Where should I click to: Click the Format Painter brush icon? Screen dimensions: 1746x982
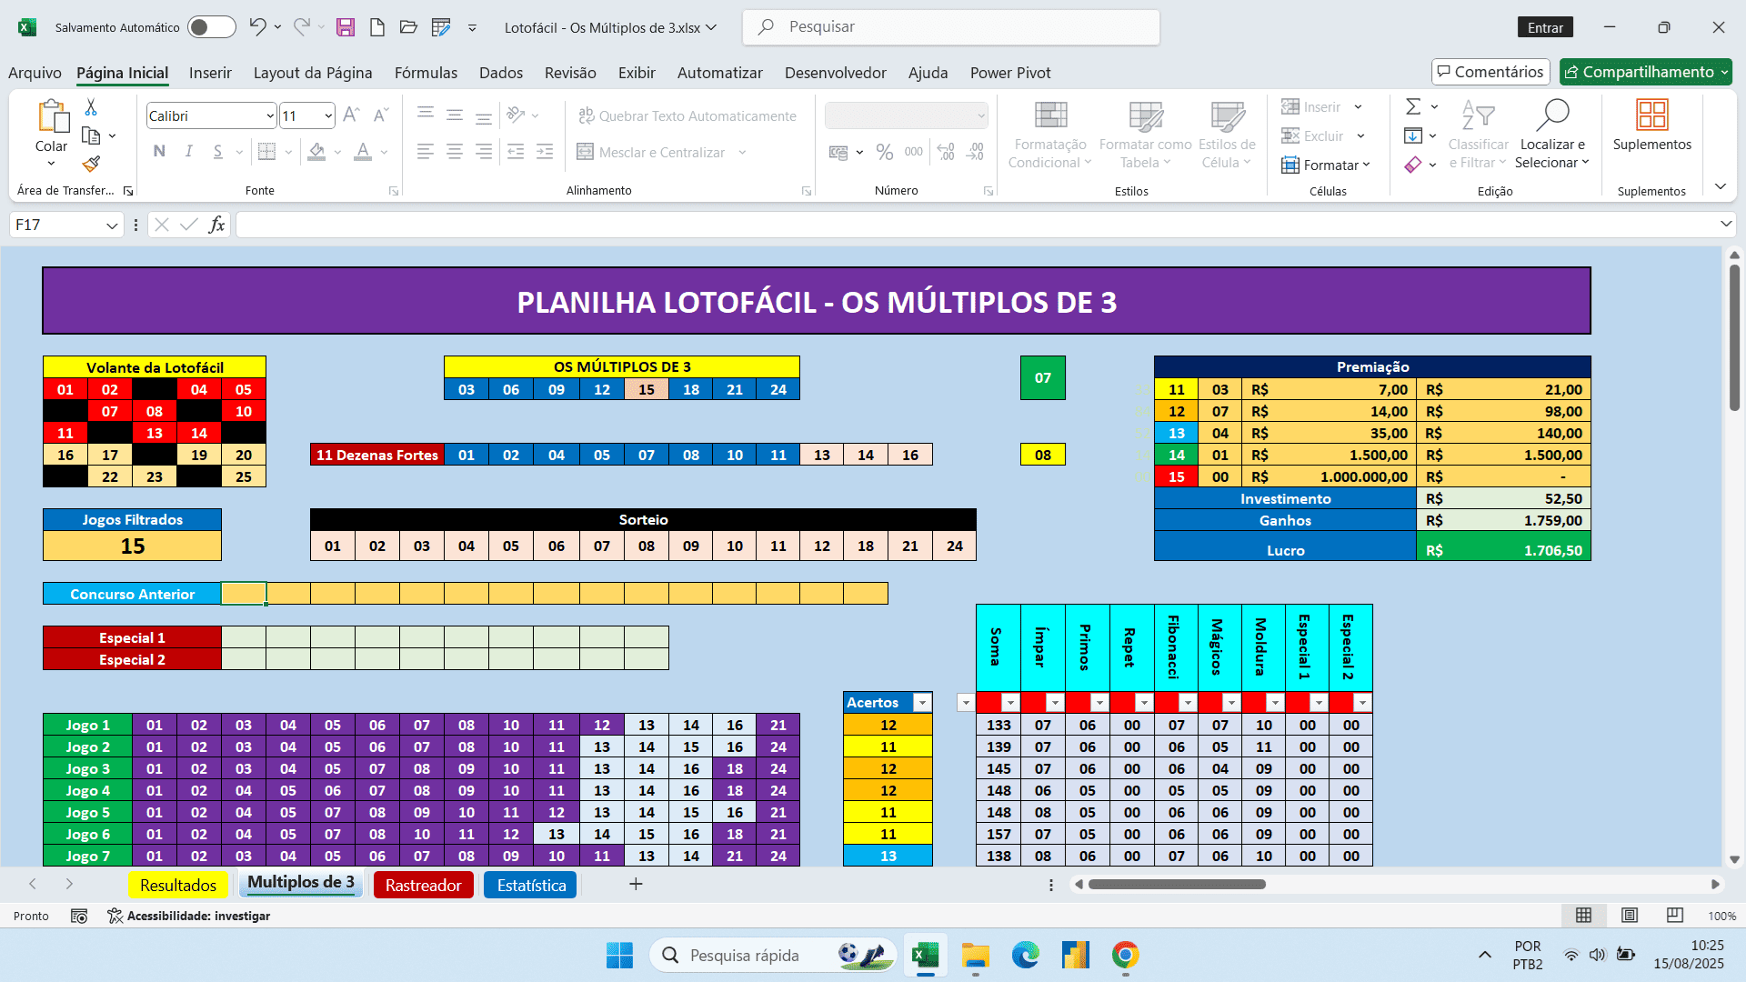pos(91,164)
